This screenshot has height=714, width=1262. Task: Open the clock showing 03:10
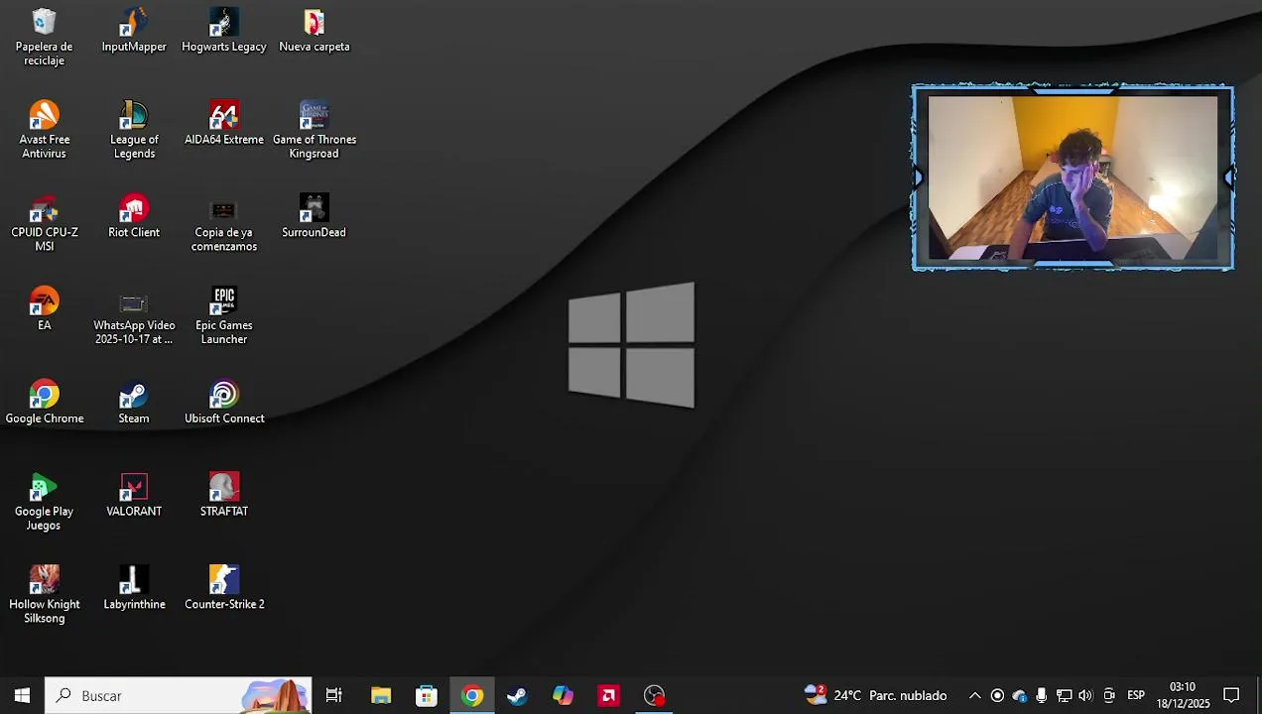click(1183, 695)
